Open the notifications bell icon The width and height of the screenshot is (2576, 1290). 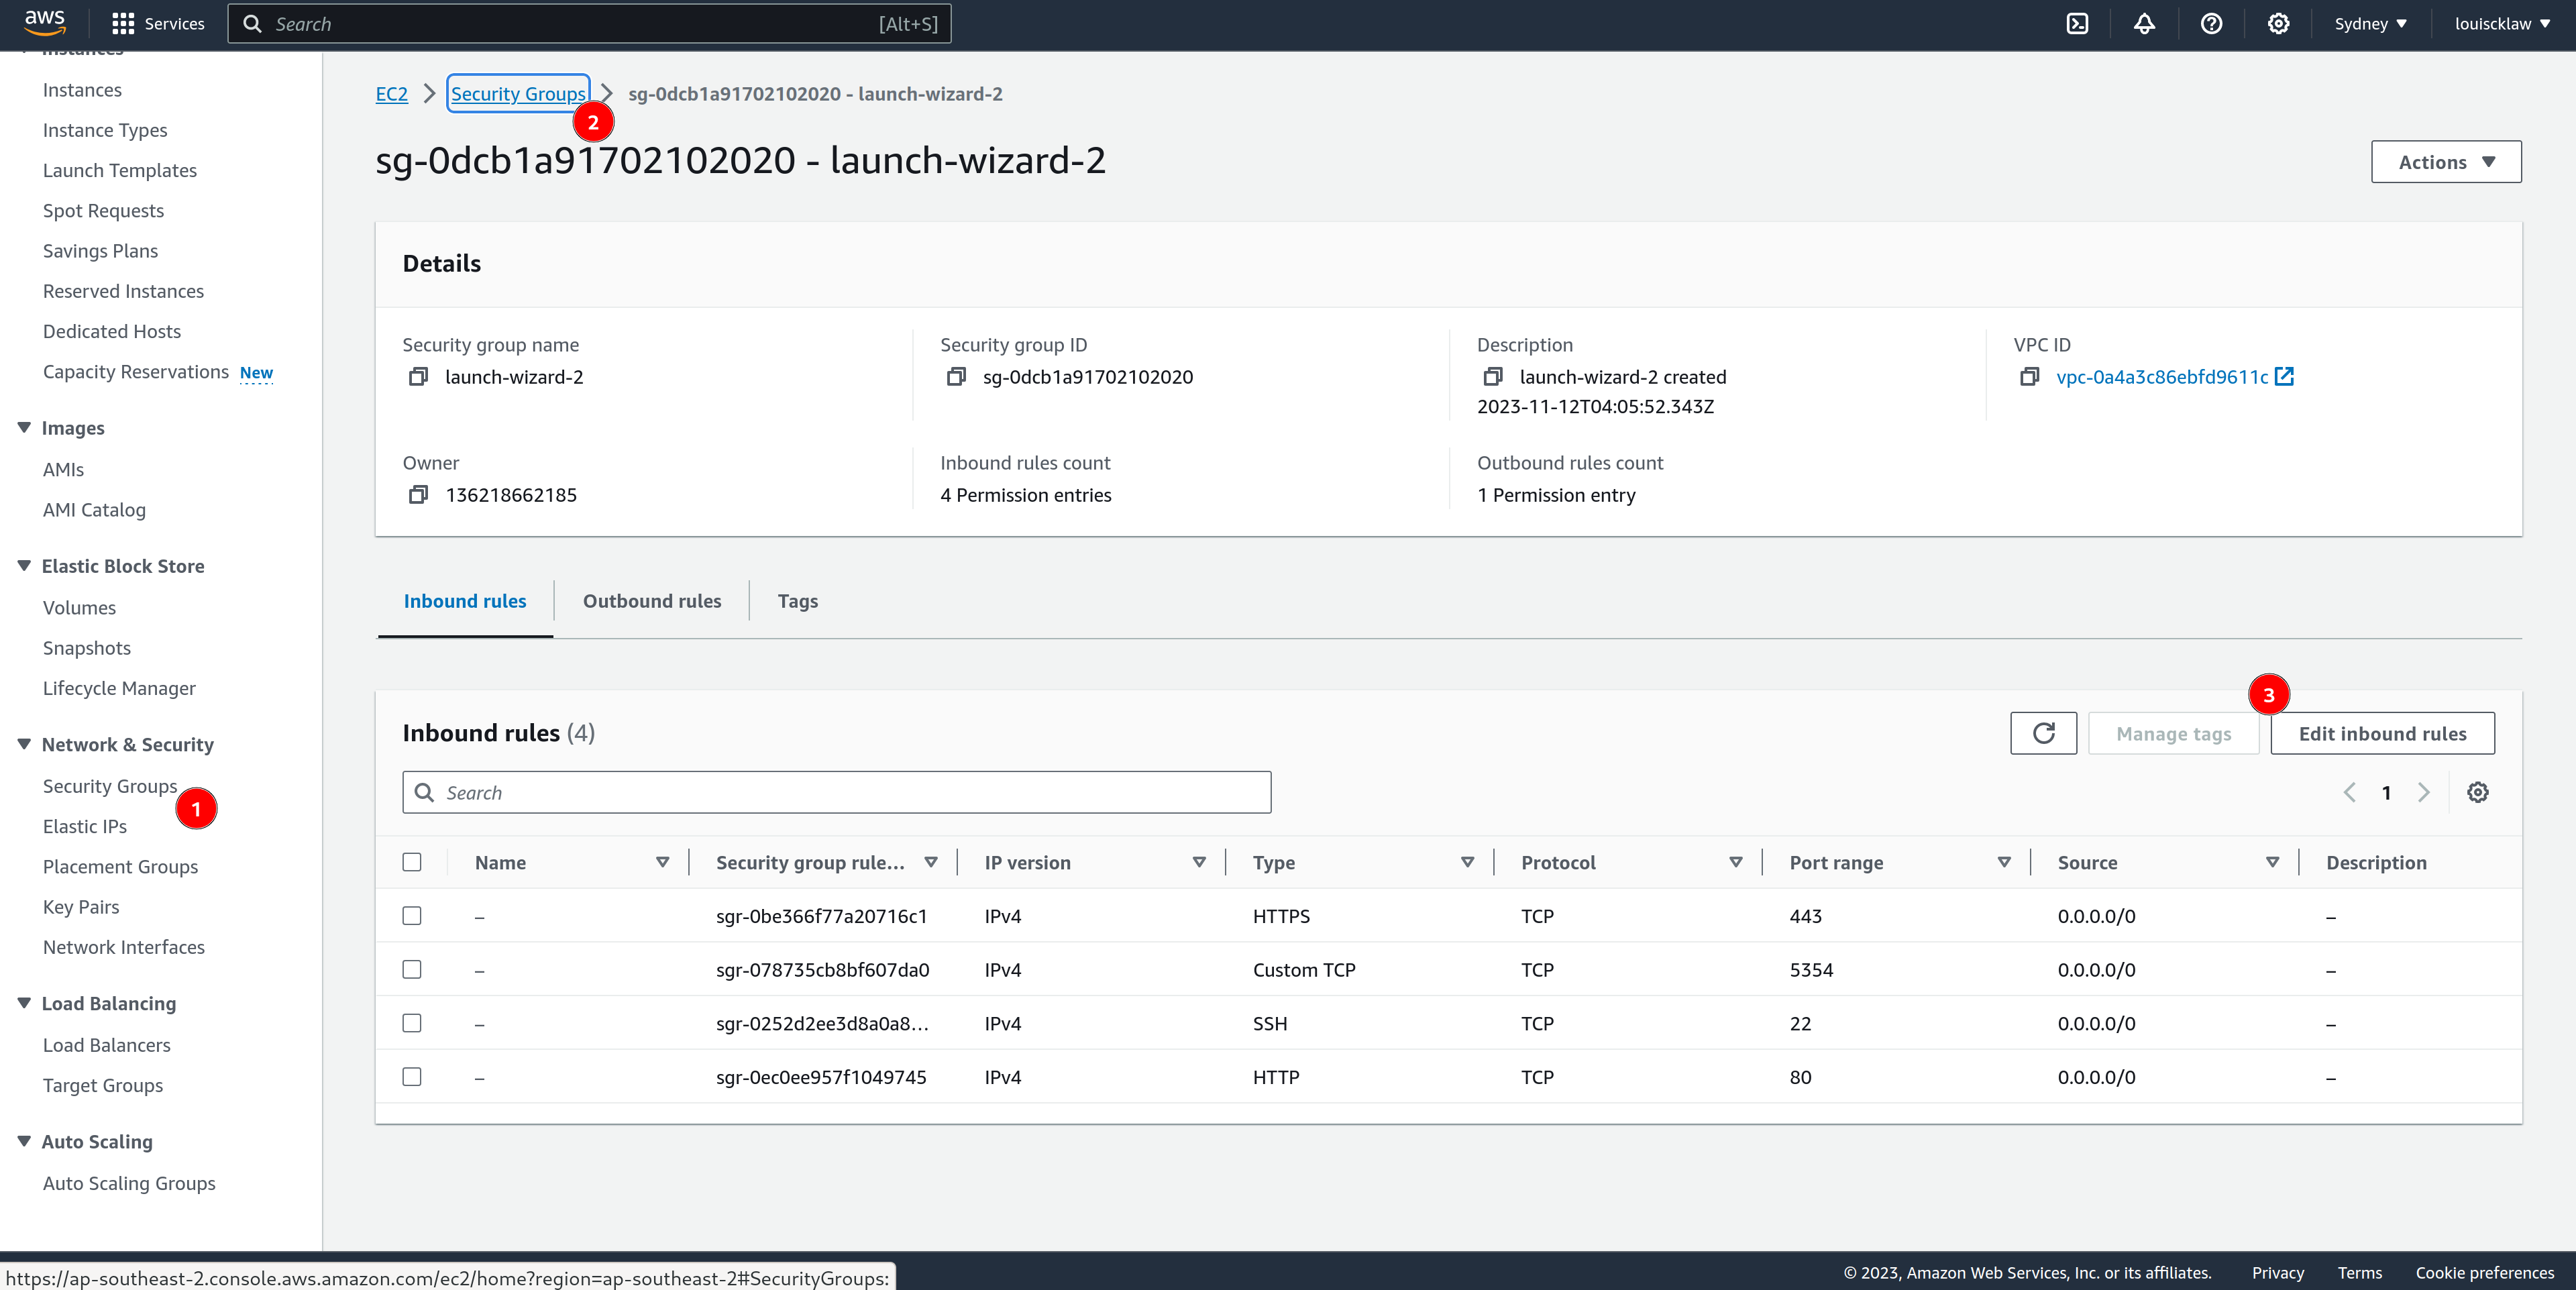[2144, 24]
